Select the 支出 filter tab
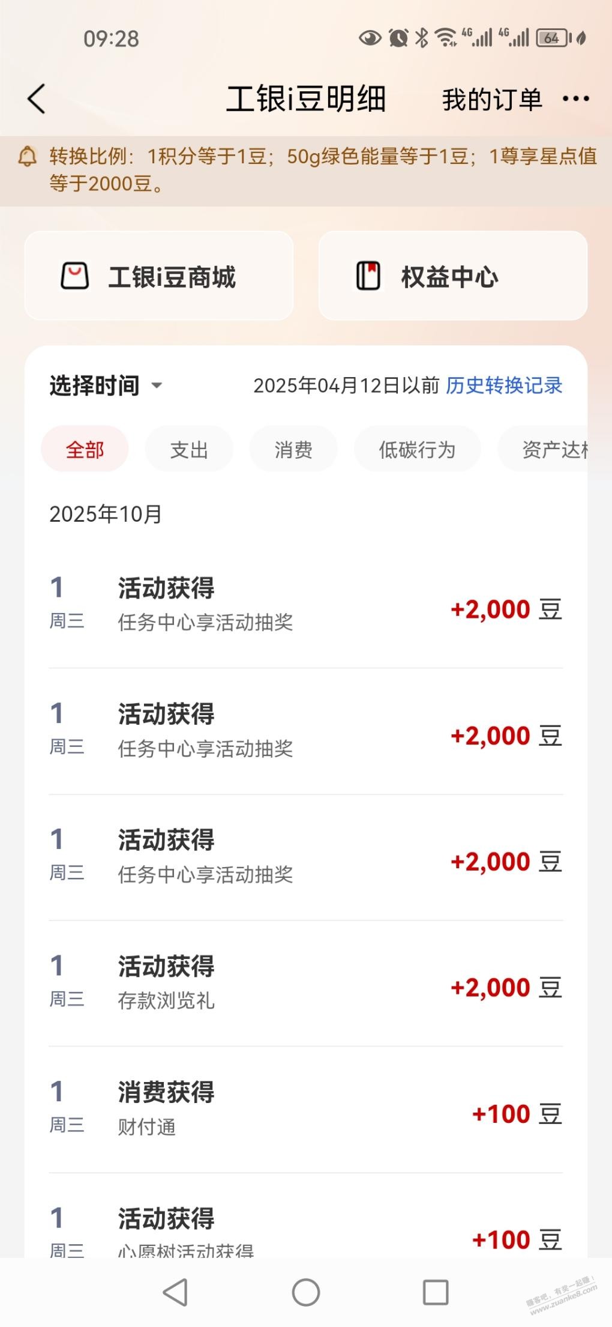Viewport: 612px width, 1327px height. [189, 449]
